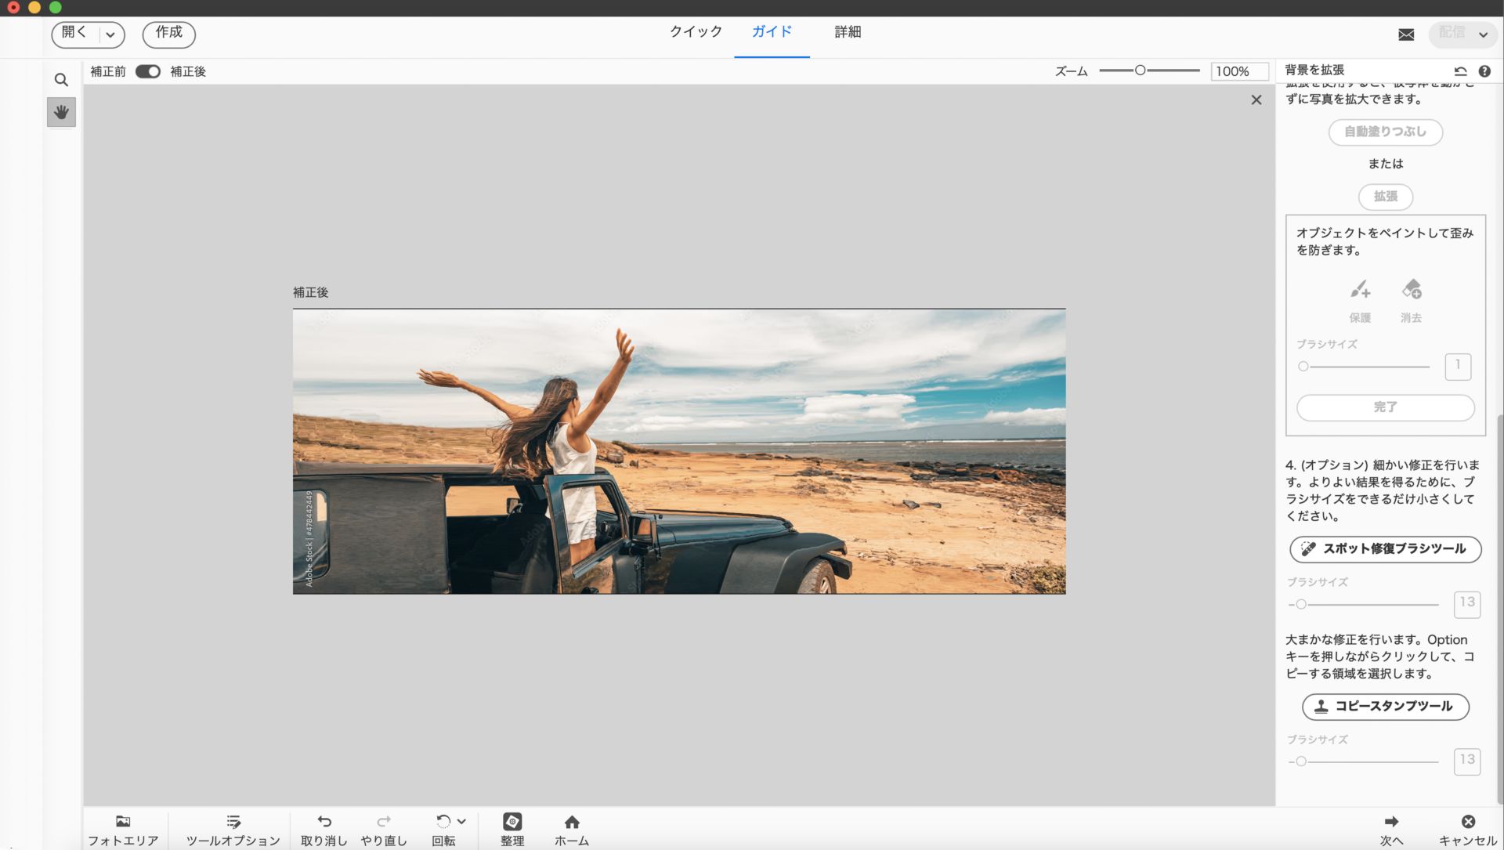
Task: Select the Hand tool in the left toolbar
Action: [61, 112]
